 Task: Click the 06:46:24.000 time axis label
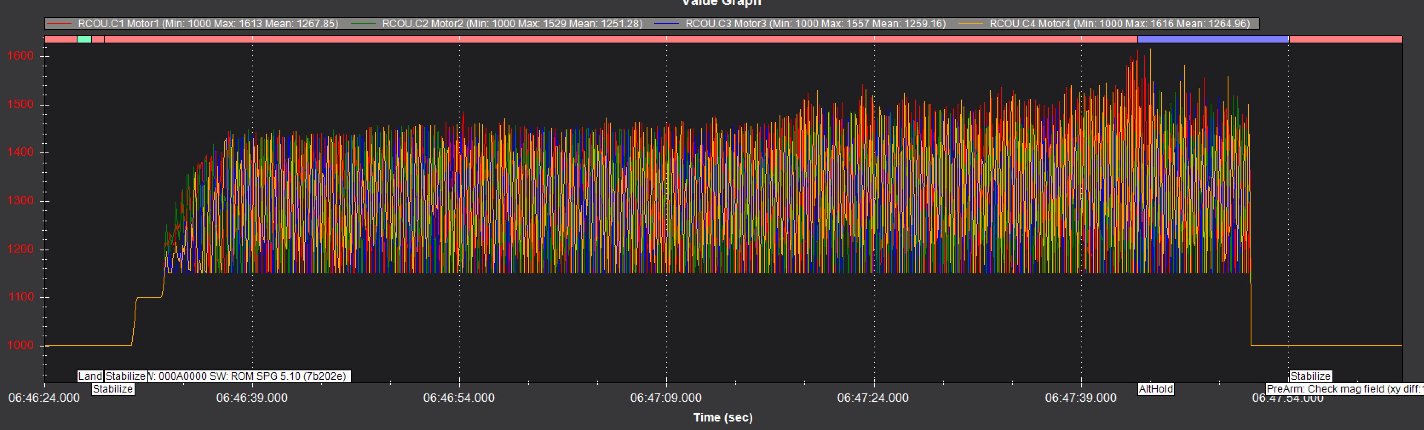[44, 398]
